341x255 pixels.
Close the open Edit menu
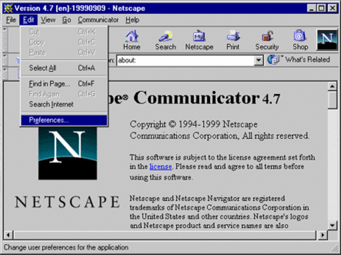click(x=28, y=20)
